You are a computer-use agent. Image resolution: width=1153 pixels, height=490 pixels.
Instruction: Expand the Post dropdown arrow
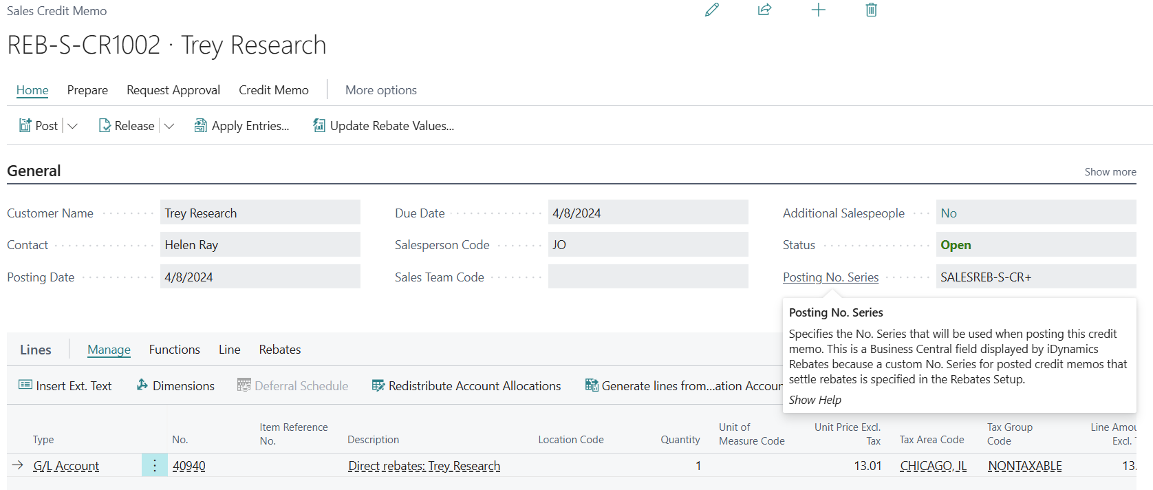(x=72, y=126)
